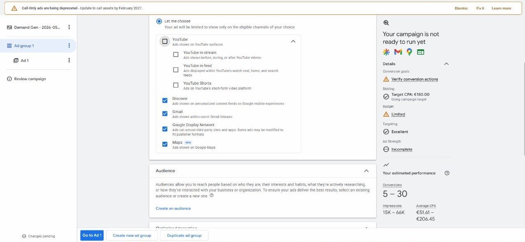The image size is (525, 242).
Task: Click the Google Ads multicolor star icon
Action: point(386,52)
